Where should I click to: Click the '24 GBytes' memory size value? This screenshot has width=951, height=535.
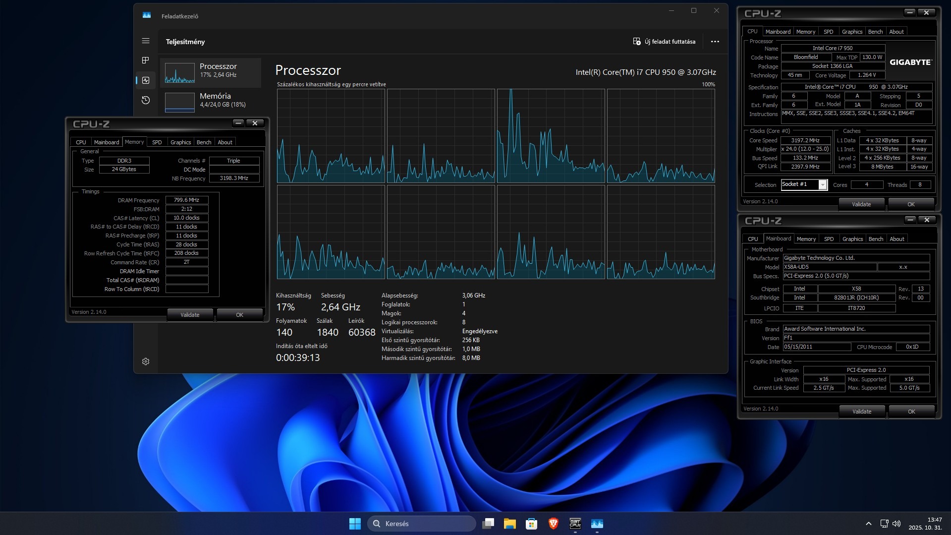[x=124, y=169]
